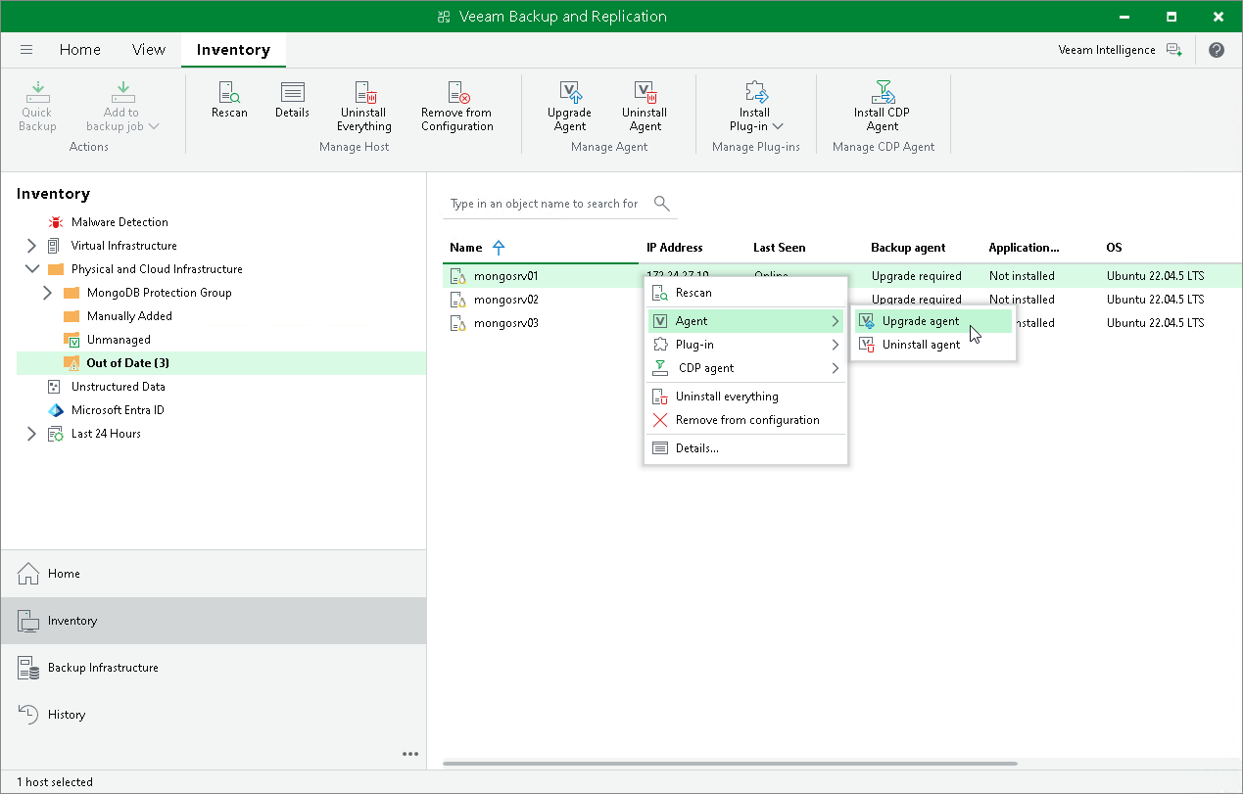Click Upgrade Agent in the ribbon
Image resolution: width=1243 pixels, height=794 pixels.
coord(569,107)
